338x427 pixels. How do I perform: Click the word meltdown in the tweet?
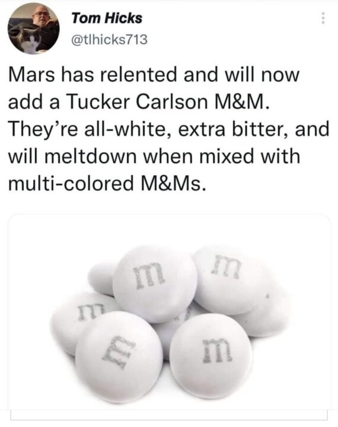coord(91,157)
